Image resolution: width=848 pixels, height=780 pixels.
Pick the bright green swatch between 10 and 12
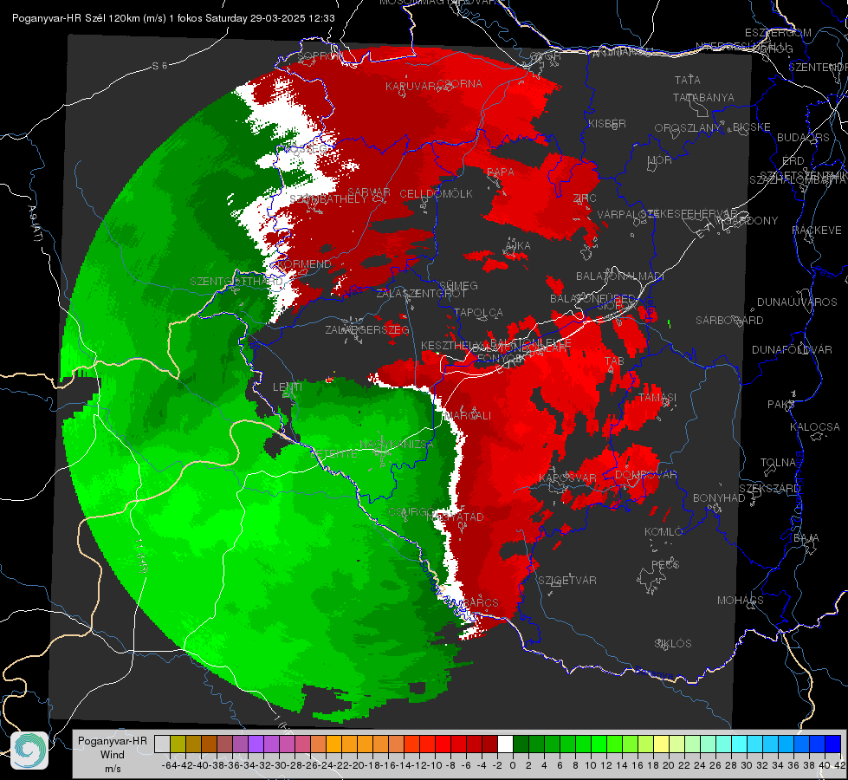click(599, 744)
